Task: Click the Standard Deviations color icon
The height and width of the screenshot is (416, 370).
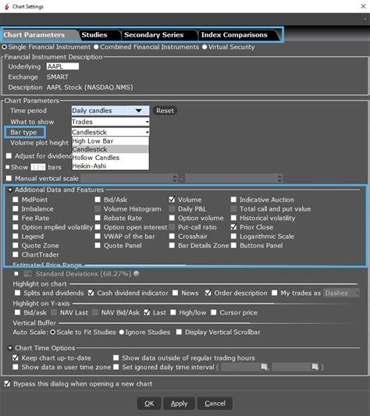Action: coord(27,274)
